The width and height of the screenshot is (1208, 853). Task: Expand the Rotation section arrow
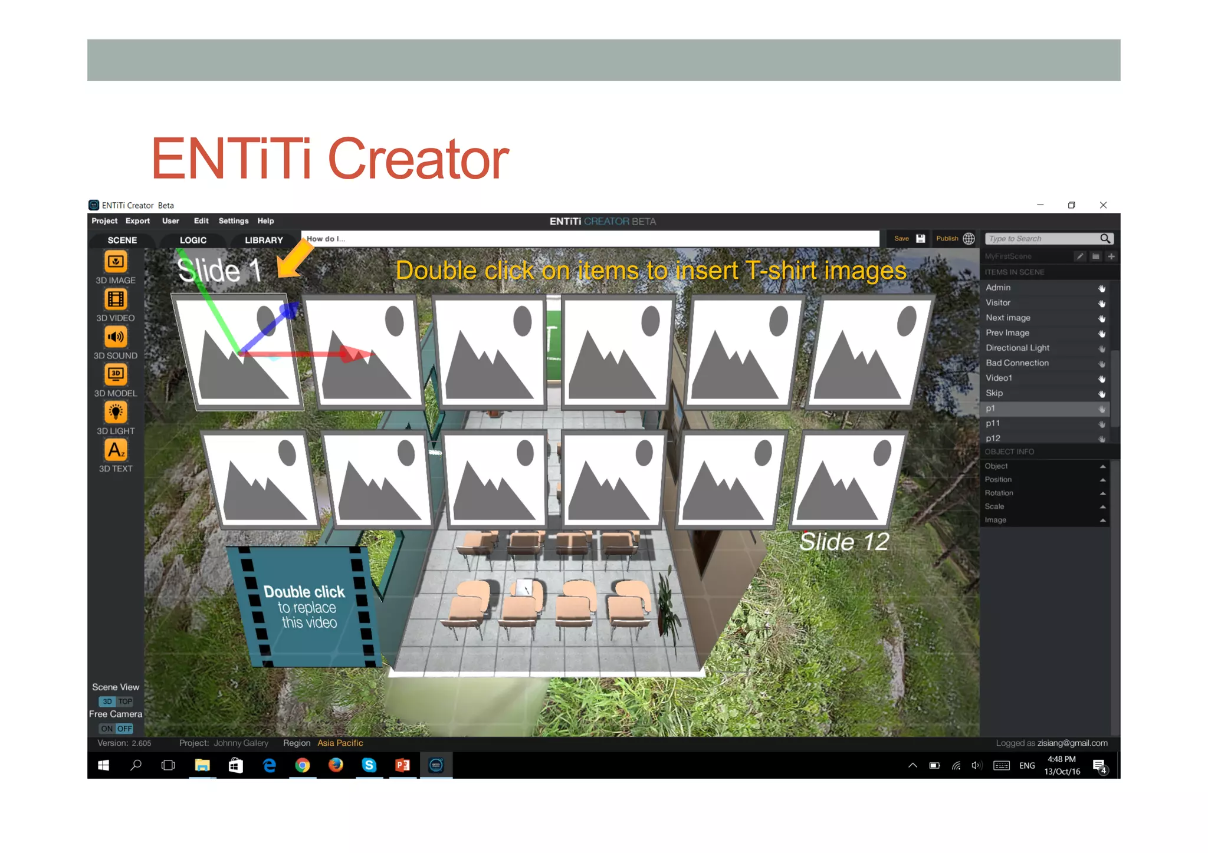pos(1102,493)
